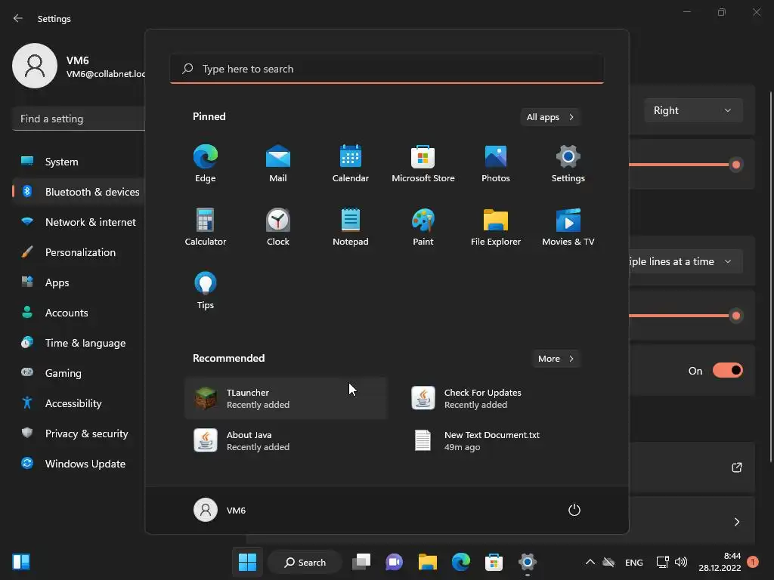The image size is (774, 580).
Task: Open taskbar Search
Action: pos(305,562)
